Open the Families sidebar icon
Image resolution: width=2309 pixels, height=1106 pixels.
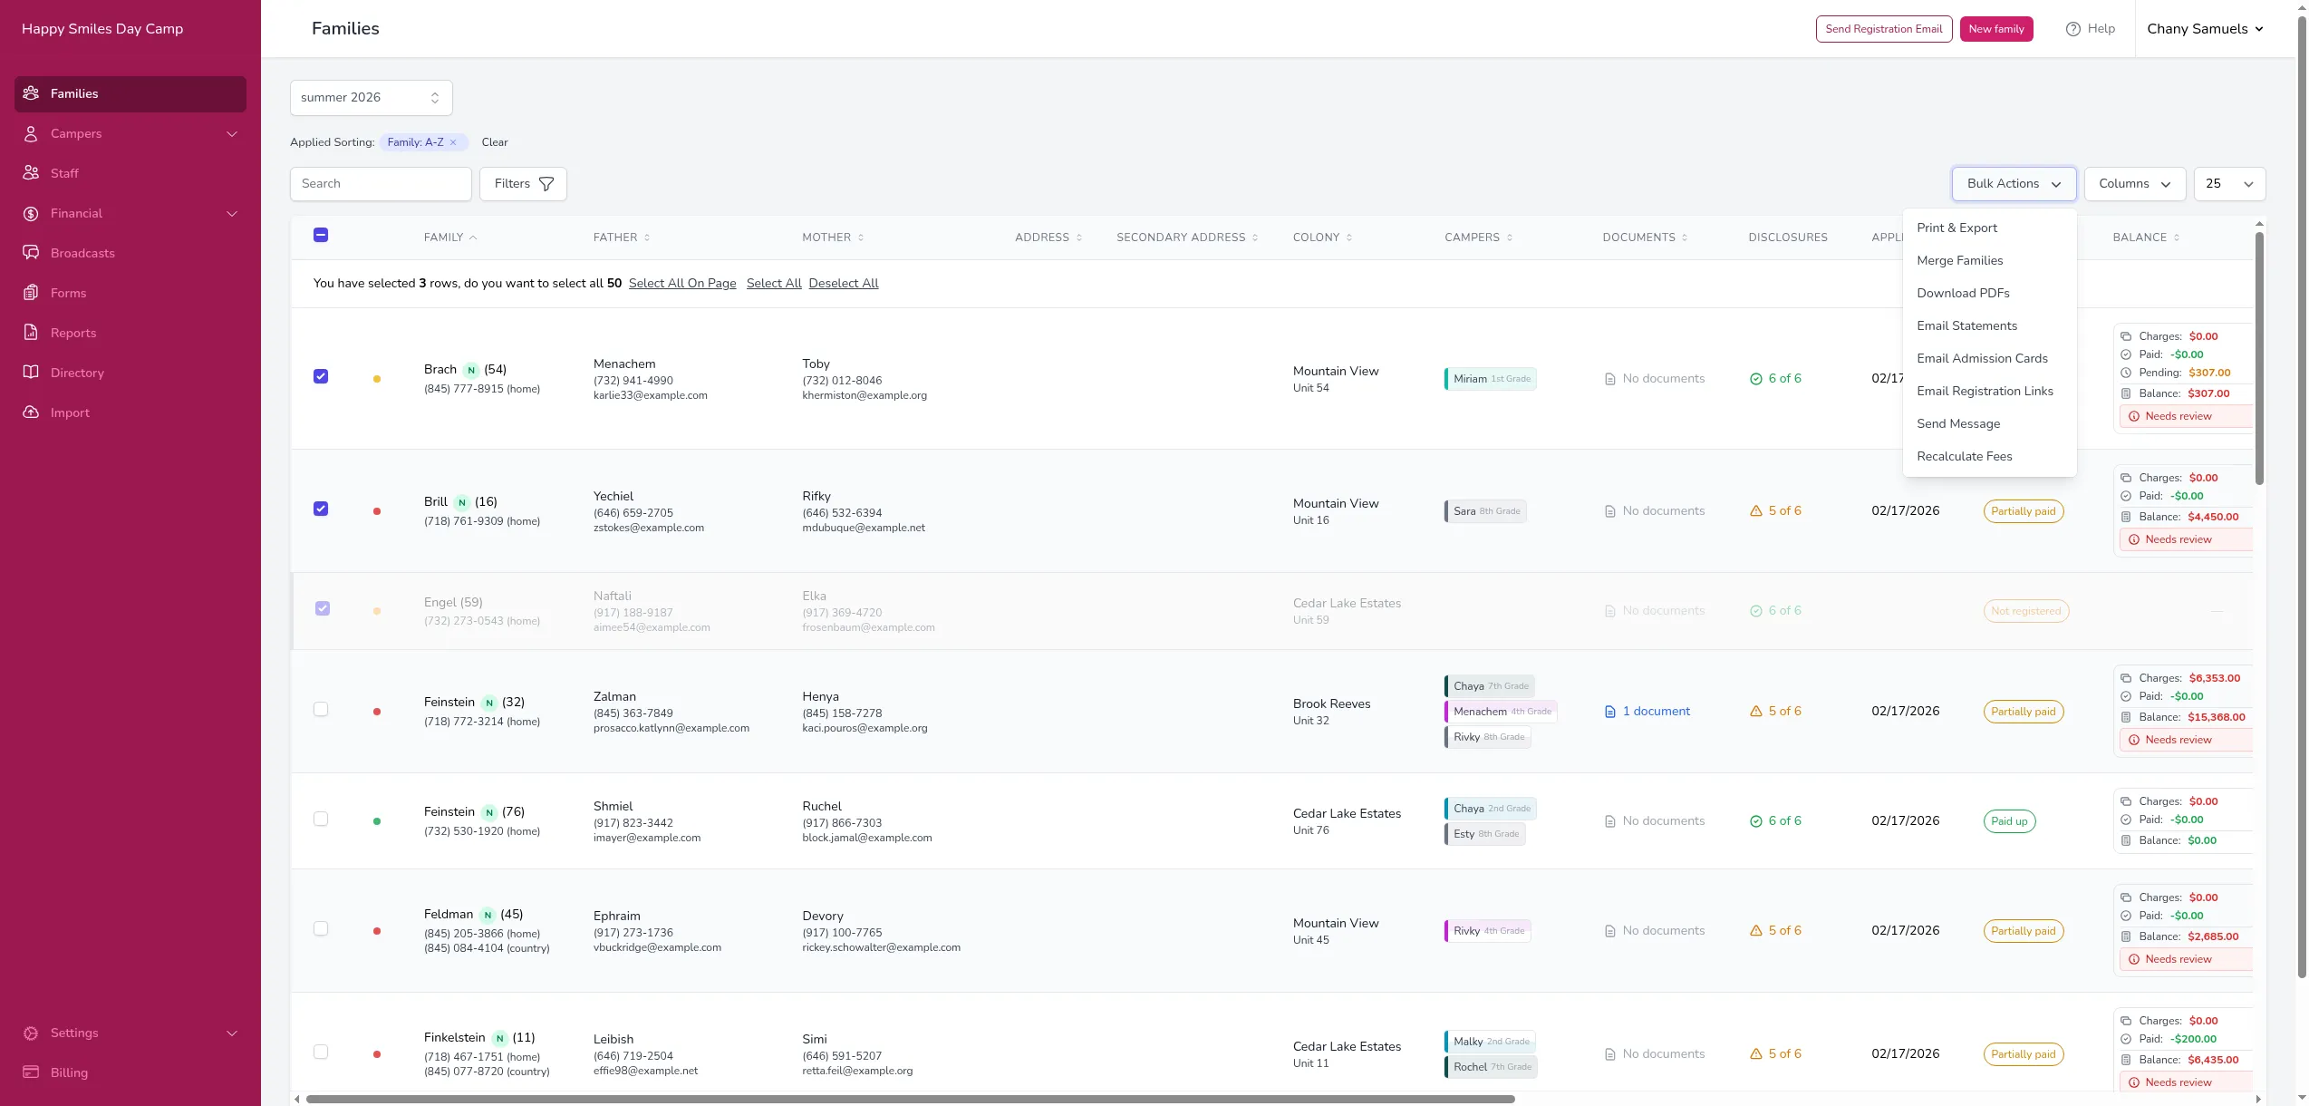pos(31,93)
